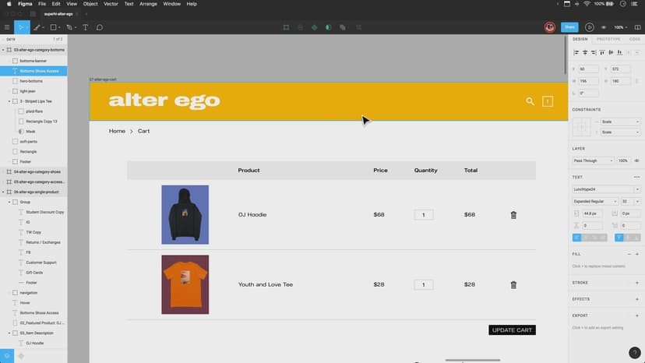Open the Arrange menu
The height and width of the screenshot is (363, 645).
pos(148,4)
